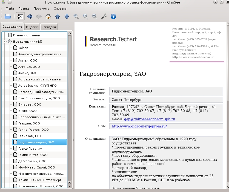The image size is (229, 192).
Task: Click the gep@gidroenergoprom.spb.ru email link
Action: [150, 119]
